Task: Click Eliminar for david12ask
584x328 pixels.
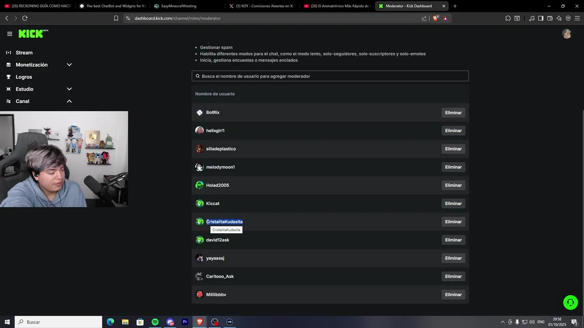Action: [453, 240]
